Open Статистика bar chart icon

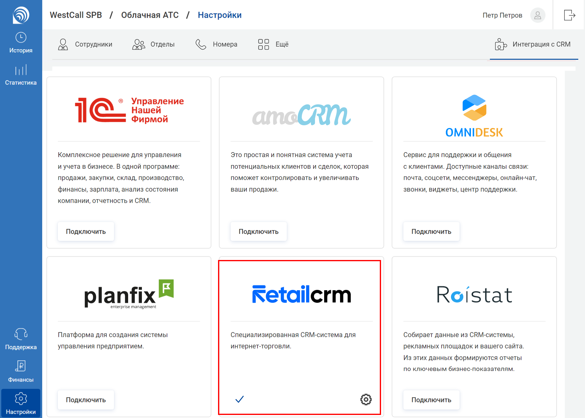click(21, 70)
